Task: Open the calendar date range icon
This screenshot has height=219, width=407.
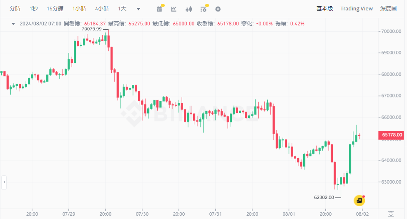Action: click(x=159, y=9)
